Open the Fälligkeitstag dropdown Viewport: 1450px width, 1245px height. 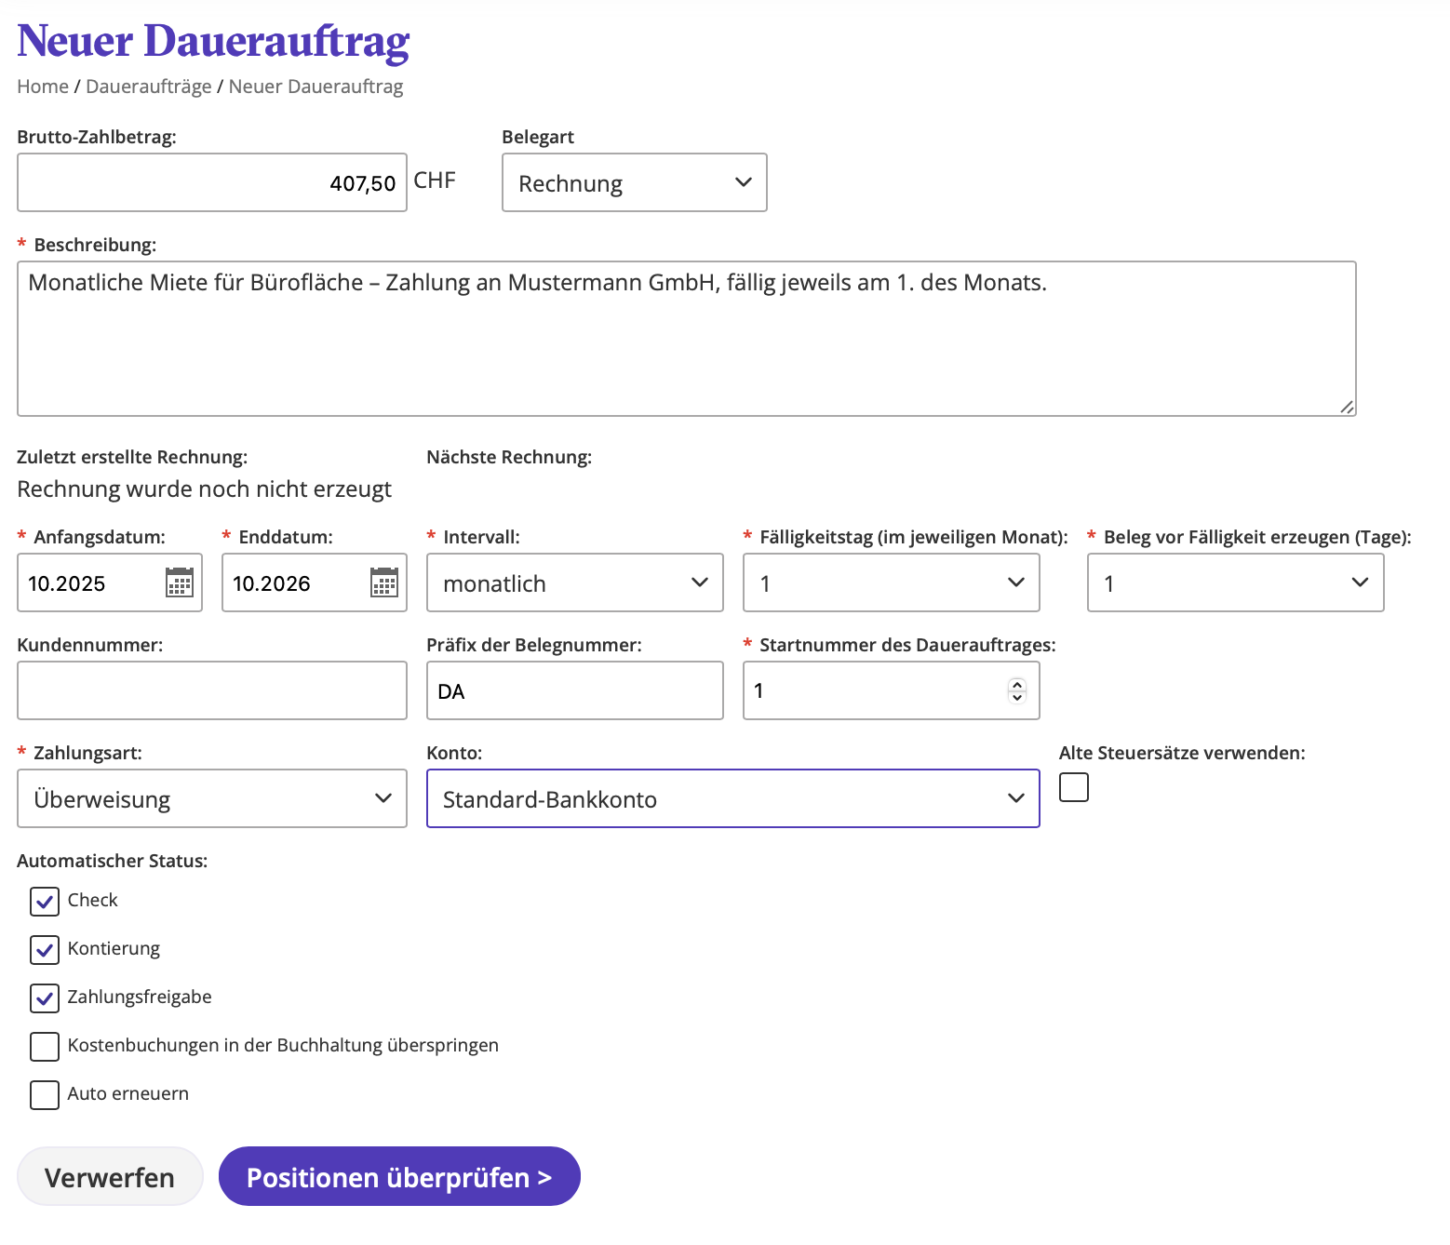pos(892,582)
